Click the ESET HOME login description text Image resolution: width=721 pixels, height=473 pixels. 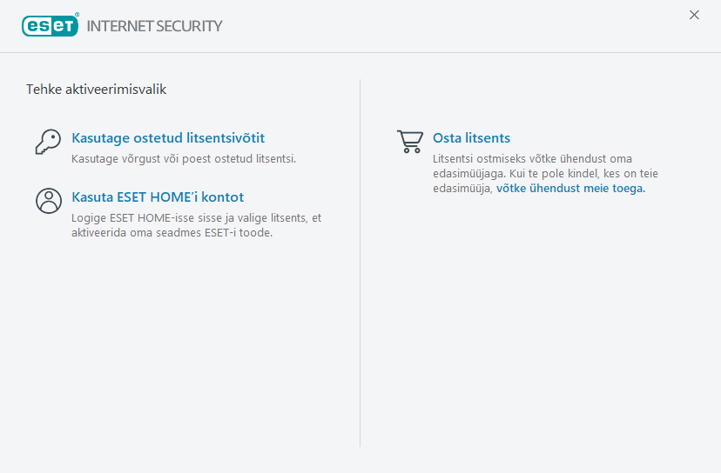click(x=196, y=225)
